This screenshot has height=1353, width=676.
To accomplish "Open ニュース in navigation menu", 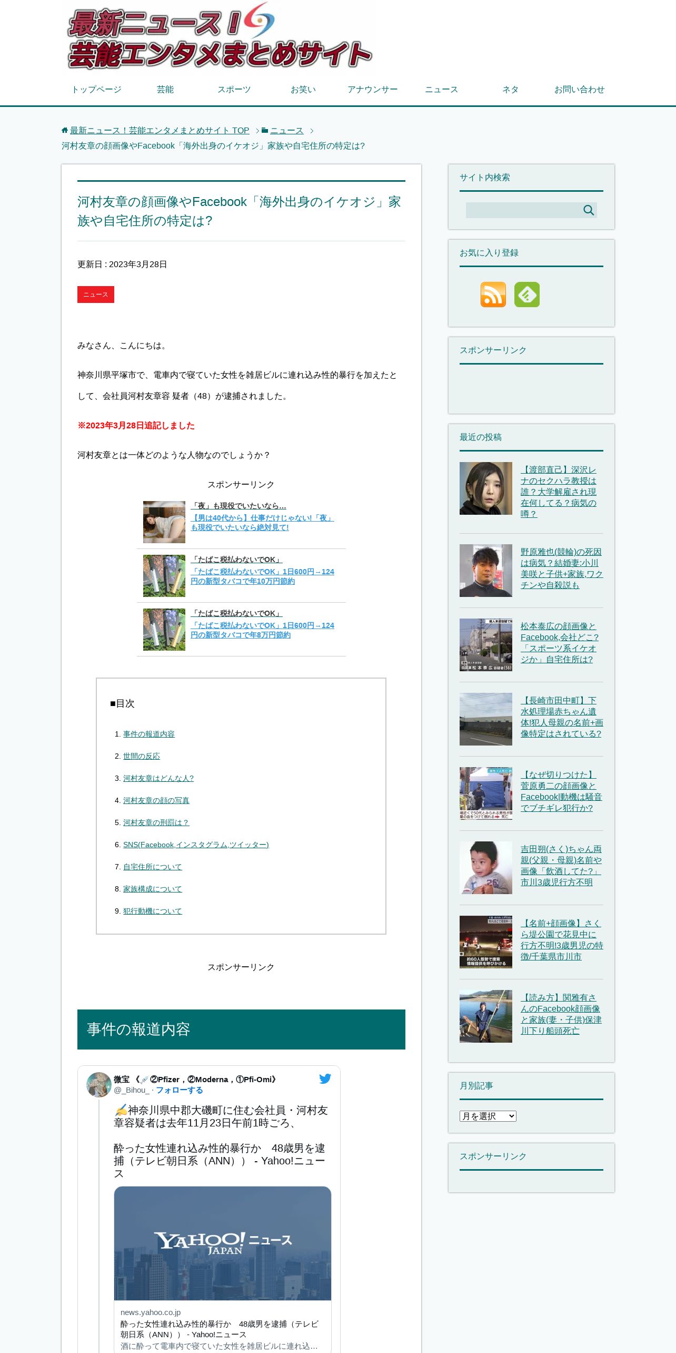I will tap(441, 90).
